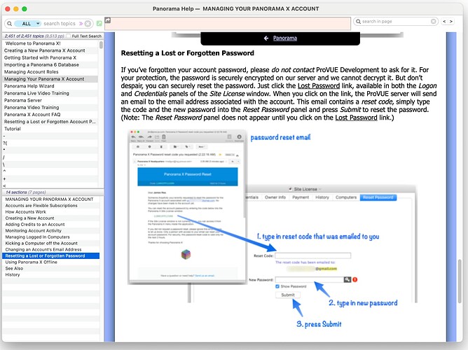Click the search magnifier icon in topic search
The image size is (468, 350).
tap(9, 23)
